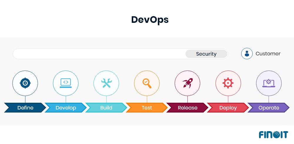The width and height of the screenshot is (294, 144).
Task: Select the Define stage arrow
Action: 25,108
